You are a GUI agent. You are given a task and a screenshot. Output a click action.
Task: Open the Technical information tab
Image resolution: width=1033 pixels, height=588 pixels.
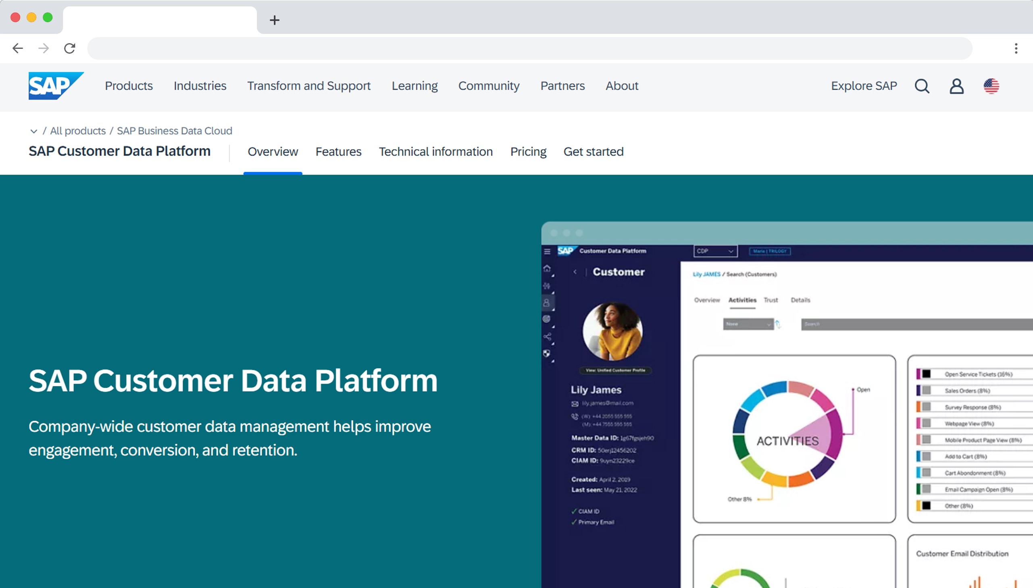[435, 152]
